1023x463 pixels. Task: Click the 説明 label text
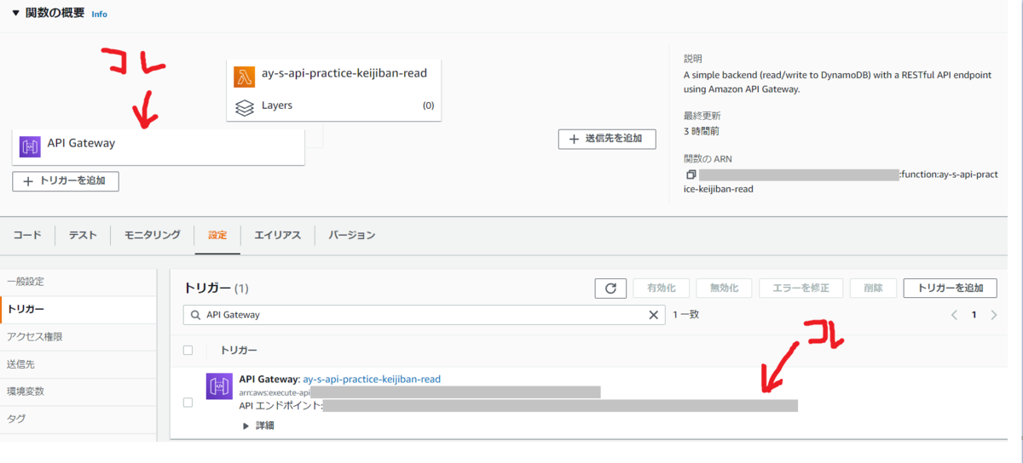(693, 60)
